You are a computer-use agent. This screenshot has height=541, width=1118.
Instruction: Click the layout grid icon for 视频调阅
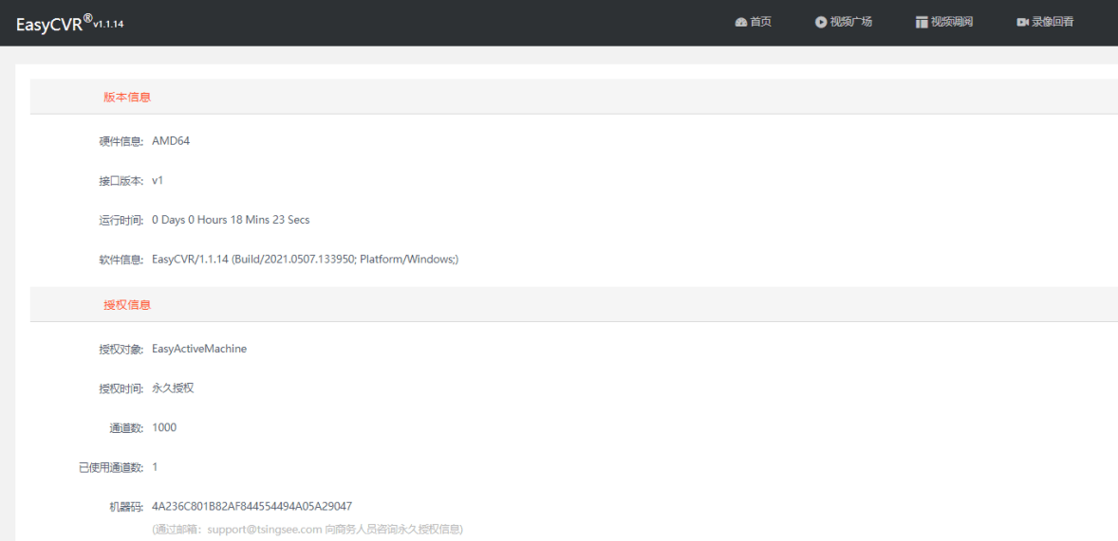click(921, 22)
